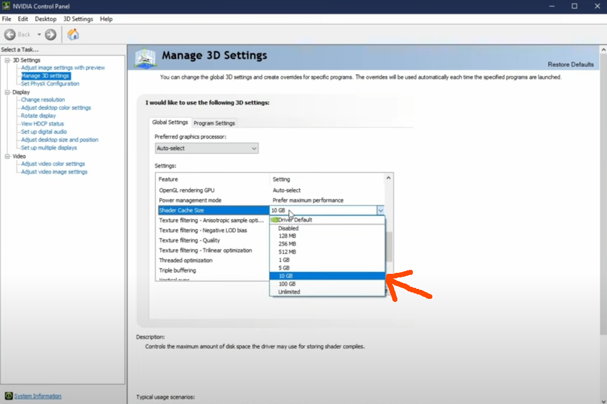Choose 100 GB shader cache size
607x404 pixels.
(x=327, y=284)
